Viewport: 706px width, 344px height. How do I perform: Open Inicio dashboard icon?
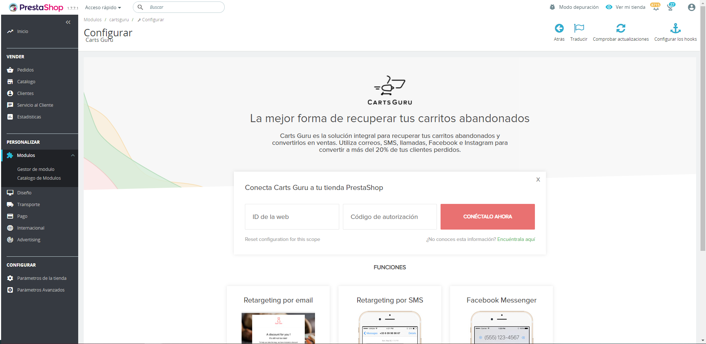(x=10, y=32)
